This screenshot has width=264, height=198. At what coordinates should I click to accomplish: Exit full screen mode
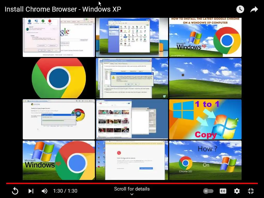coord(251,191)
